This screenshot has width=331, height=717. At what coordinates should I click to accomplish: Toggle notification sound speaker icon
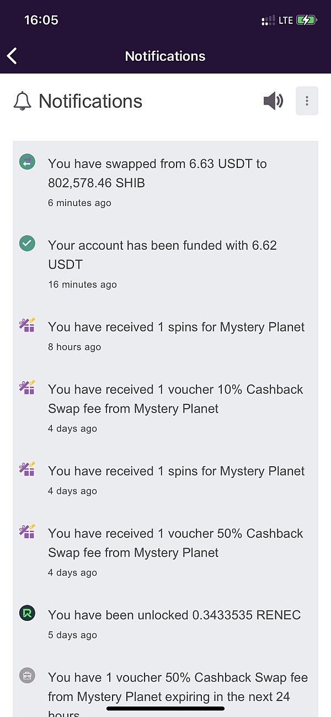pyautogui.click(x=273, y=101)
